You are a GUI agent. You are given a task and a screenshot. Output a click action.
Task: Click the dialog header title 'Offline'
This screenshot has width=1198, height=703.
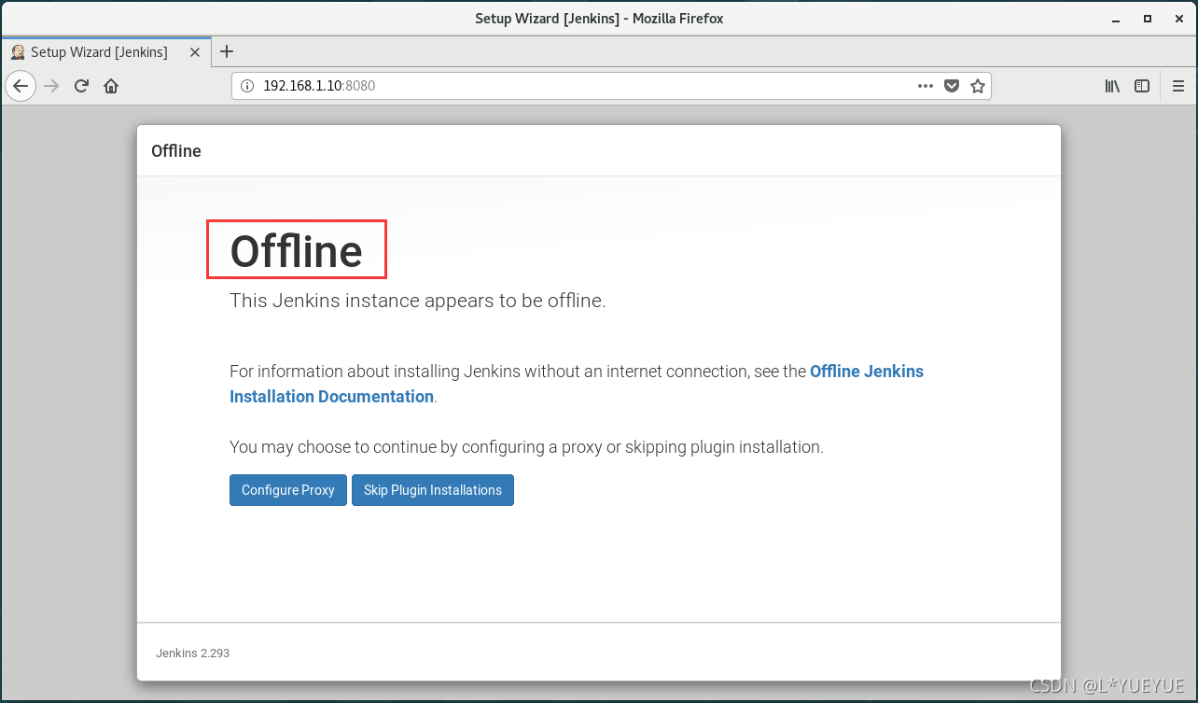[x=176, y=150]
